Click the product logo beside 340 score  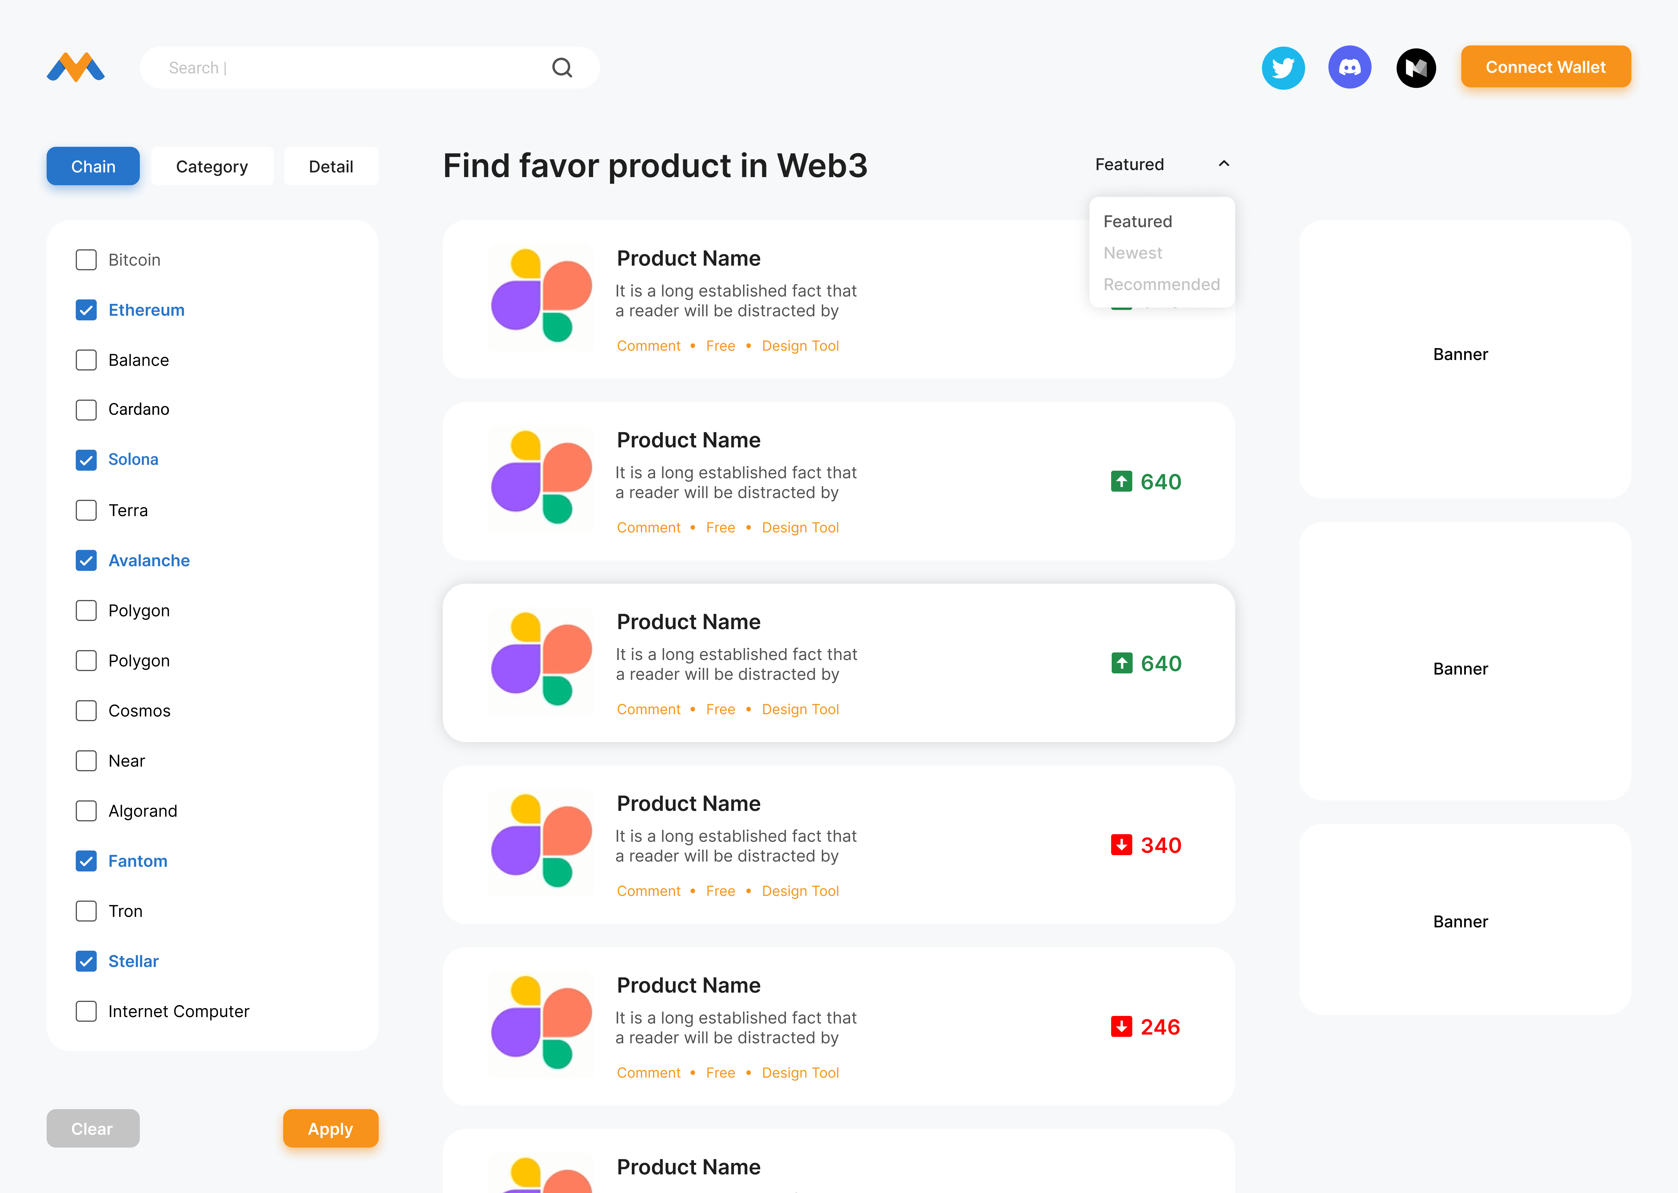point(542,843)
